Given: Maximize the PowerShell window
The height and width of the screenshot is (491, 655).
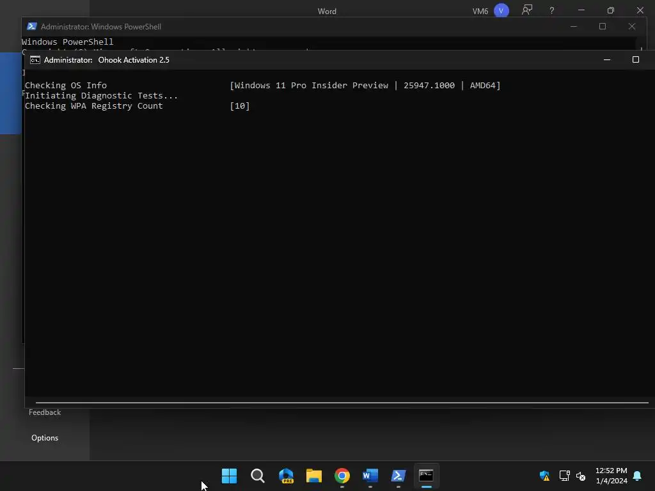Looking at the screenshot, I should point(603,26).
